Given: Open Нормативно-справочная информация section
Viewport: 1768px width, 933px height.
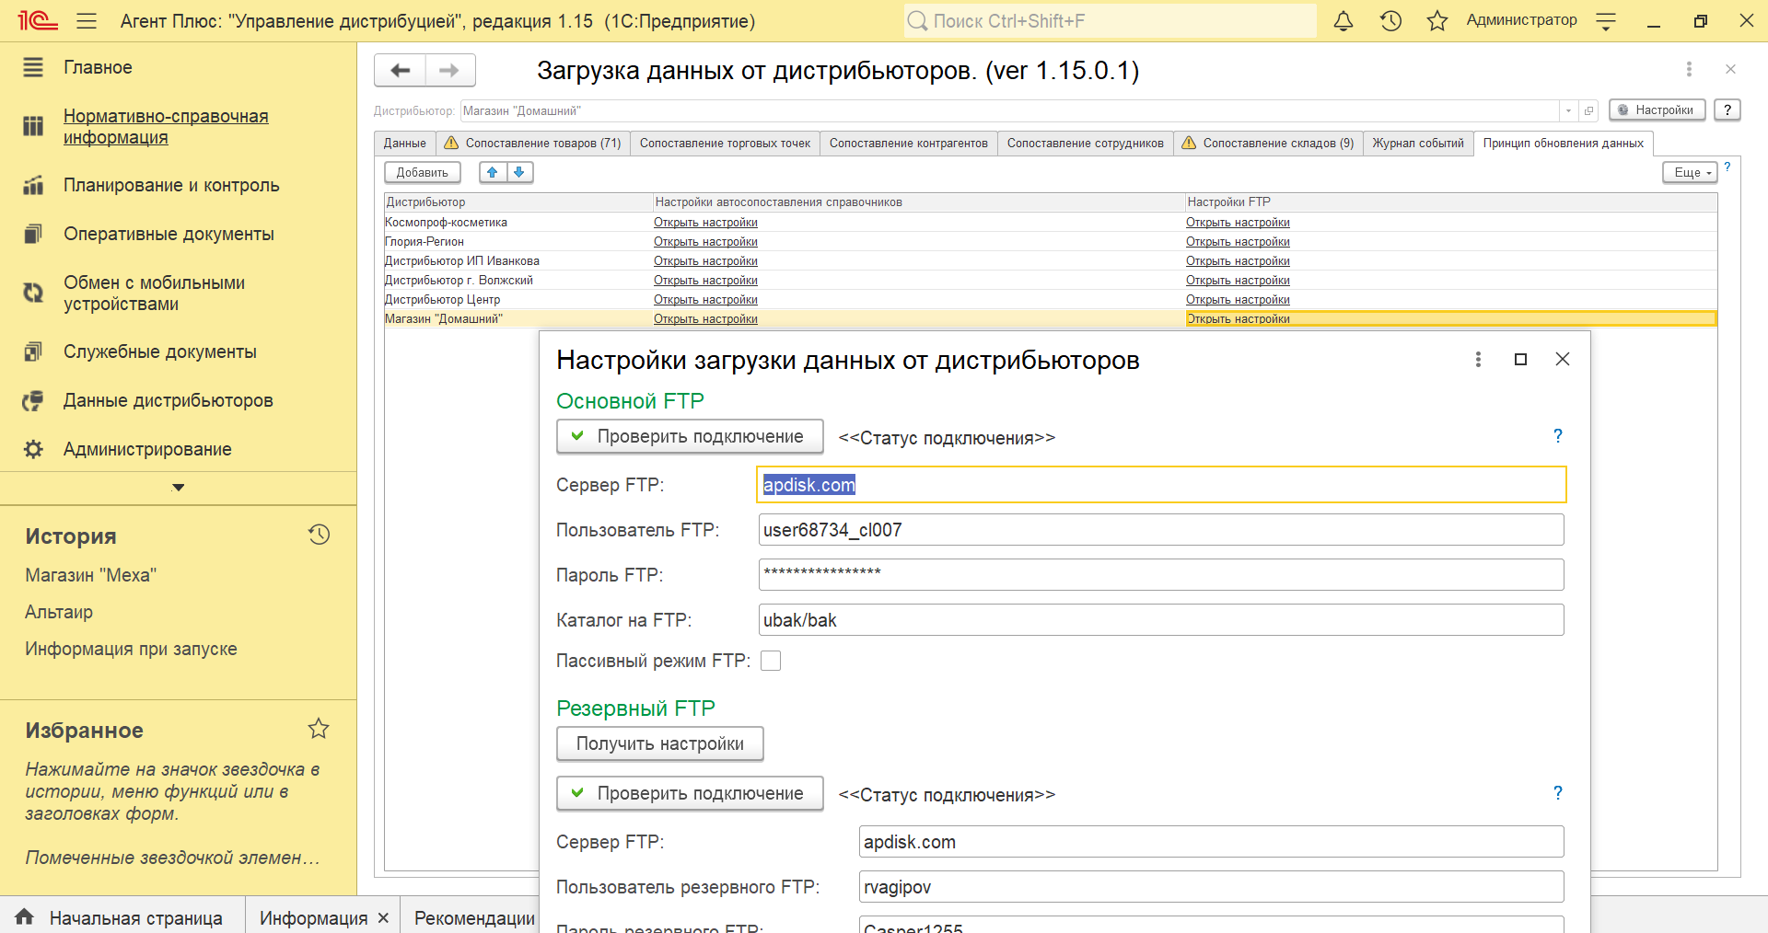Looking at the screenshot, I should coord(166,126).
